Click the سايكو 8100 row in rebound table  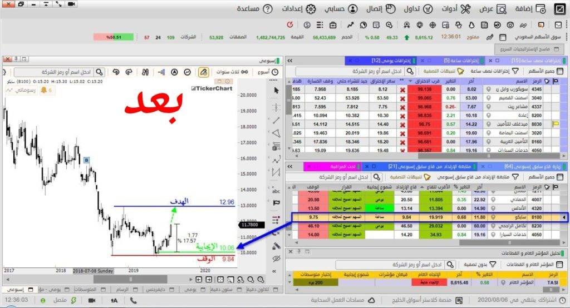(x=430, y=217)
